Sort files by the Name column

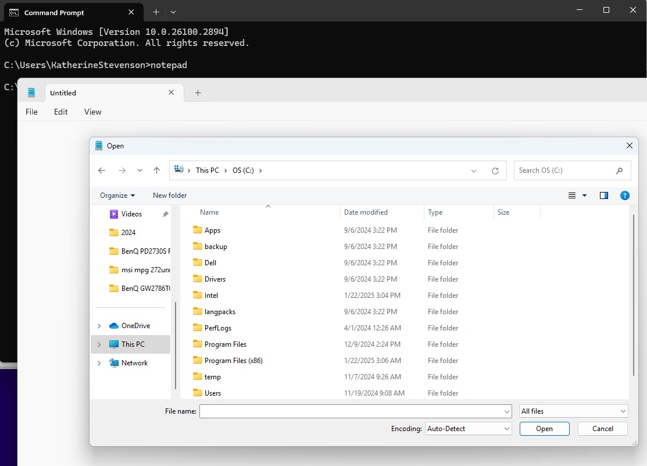(x=209, y=212)
